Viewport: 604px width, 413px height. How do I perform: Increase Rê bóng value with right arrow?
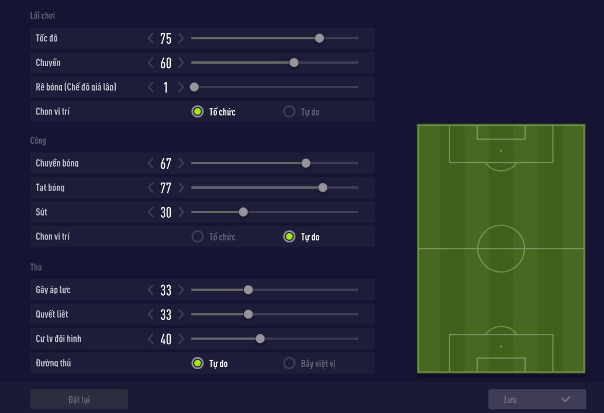(181, 88)
